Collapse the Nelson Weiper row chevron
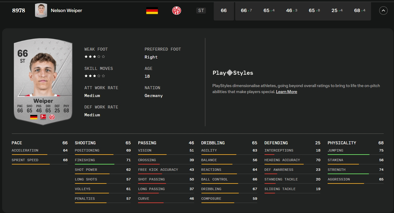The height and width of the screenshot is (213, 394). [383, 11]
